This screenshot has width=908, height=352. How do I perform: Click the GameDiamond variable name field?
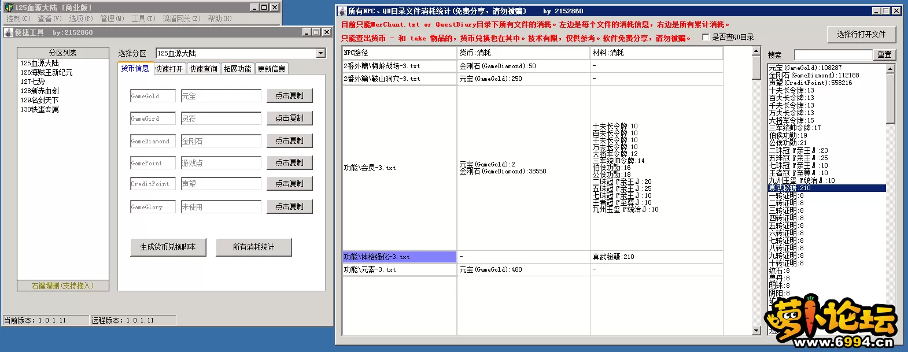coord(153,141)
